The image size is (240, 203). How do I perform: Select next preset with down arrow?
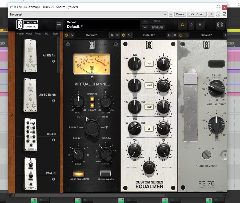145,28
